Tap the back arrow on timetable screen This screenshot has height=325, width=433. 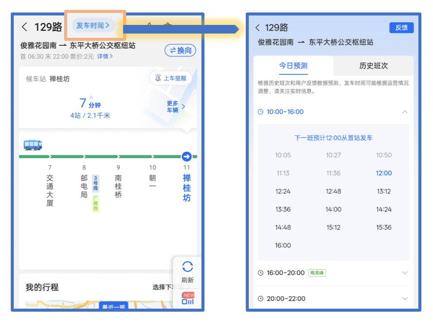[x=257, y=28]
